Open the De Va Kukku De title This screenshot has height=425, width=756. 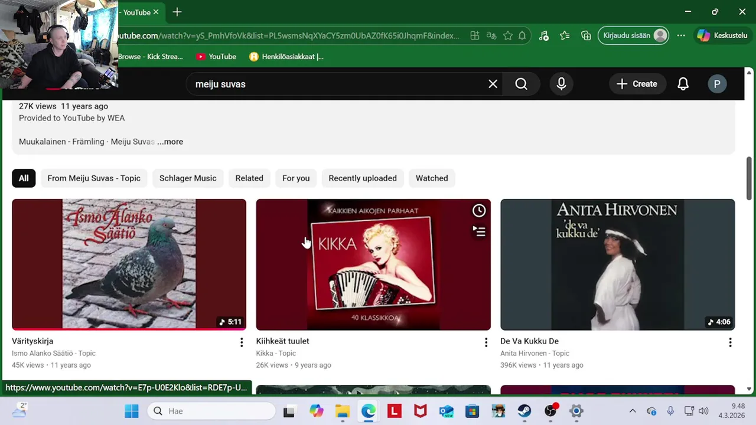pyautogui.click(x=529, y=341)
